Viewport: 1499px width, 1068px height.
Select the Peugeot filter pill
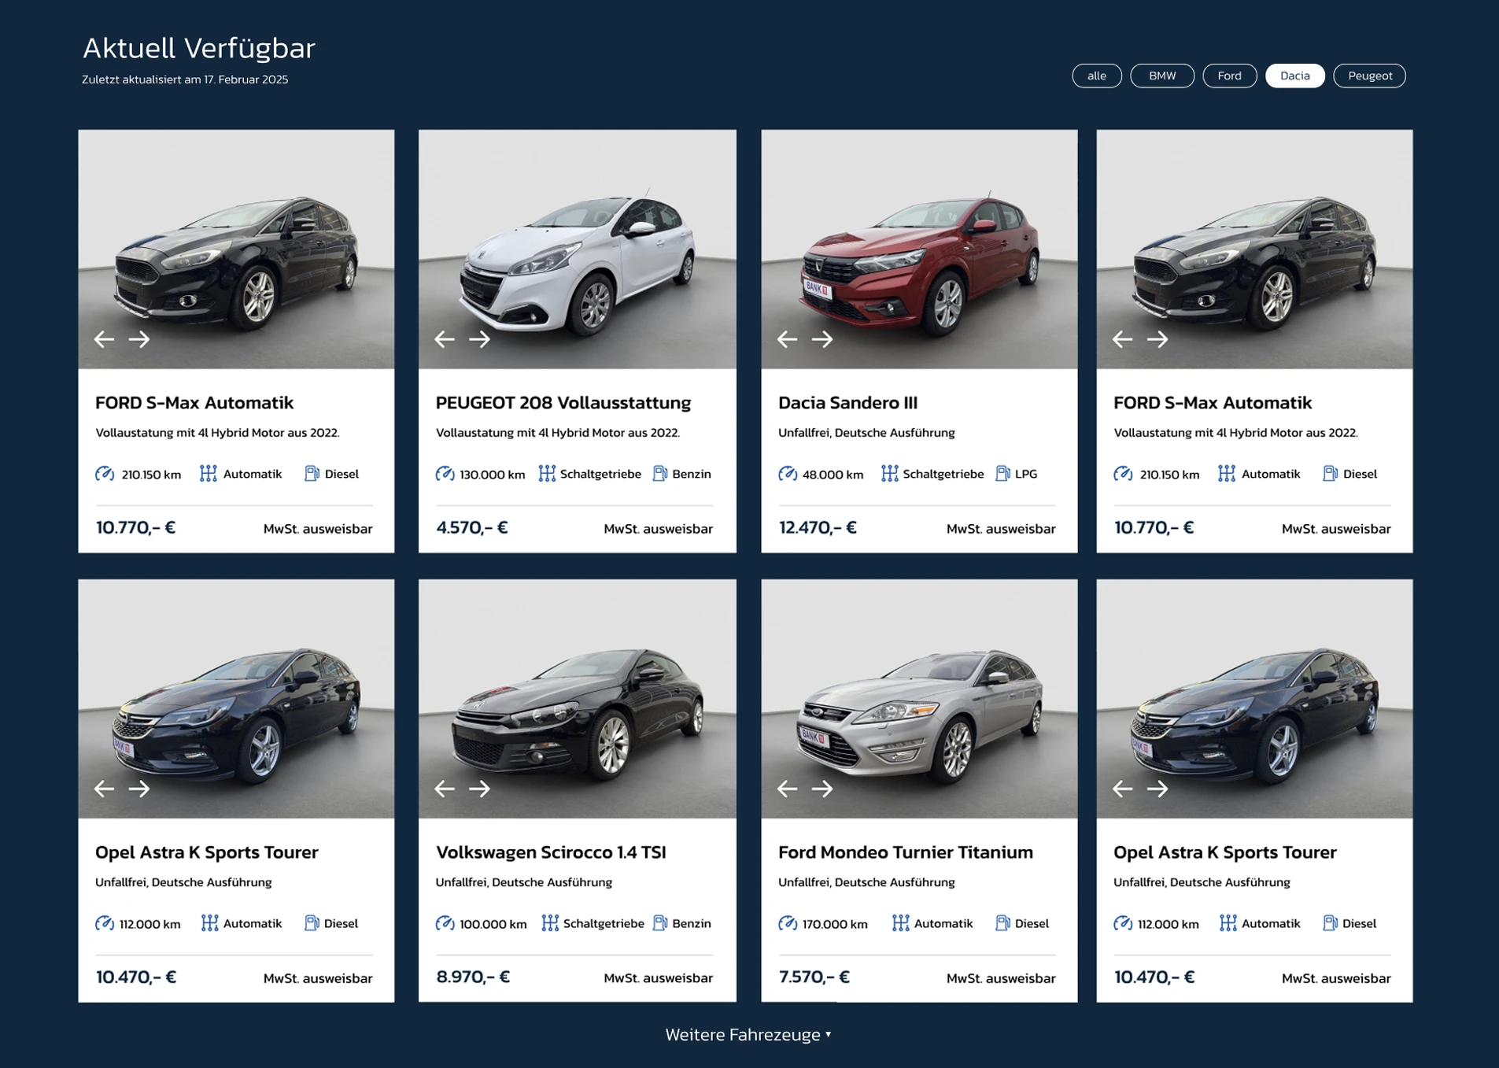click(x=1369, y=76)
